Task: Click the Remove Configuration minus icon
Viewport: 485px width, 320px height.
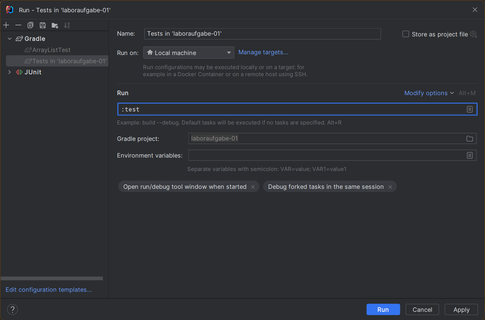Action: coord(18,25)
